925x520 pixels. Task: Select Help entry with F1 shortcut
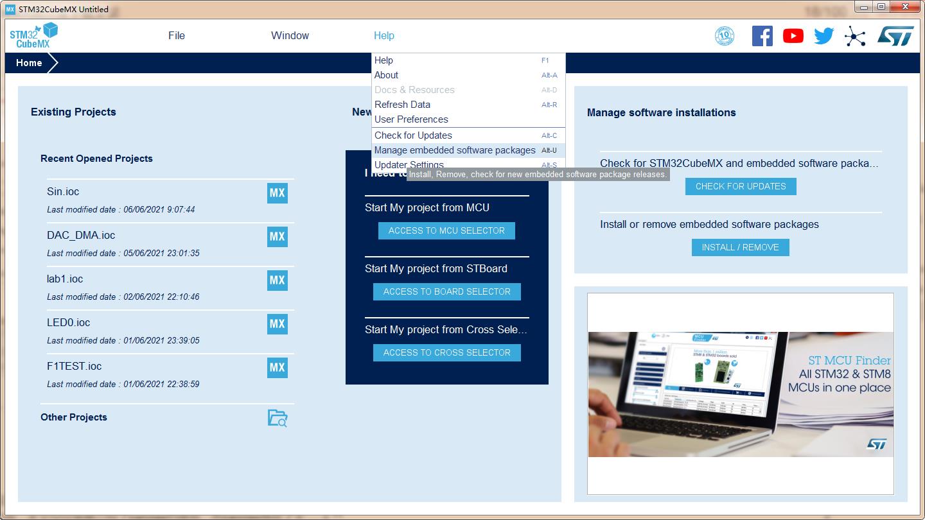(468, 60)
